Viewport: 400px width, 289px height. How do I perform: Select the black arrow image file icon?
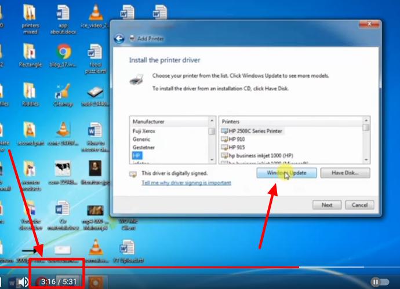30,251
